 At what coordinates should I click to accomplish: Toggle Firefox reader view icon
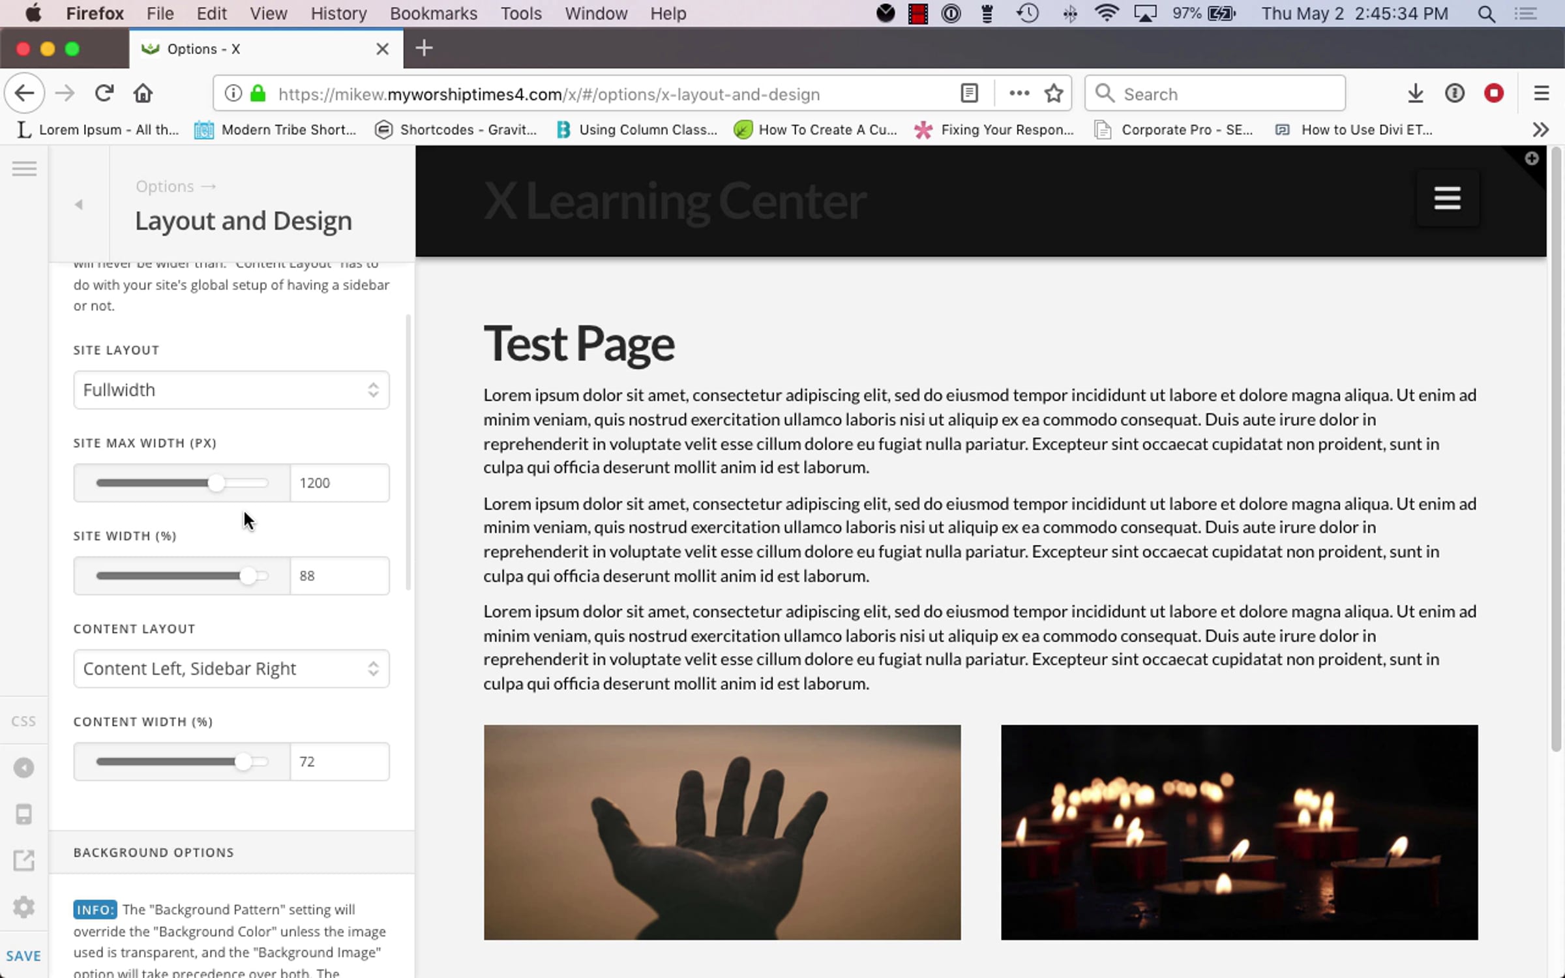tap(970, 94)
